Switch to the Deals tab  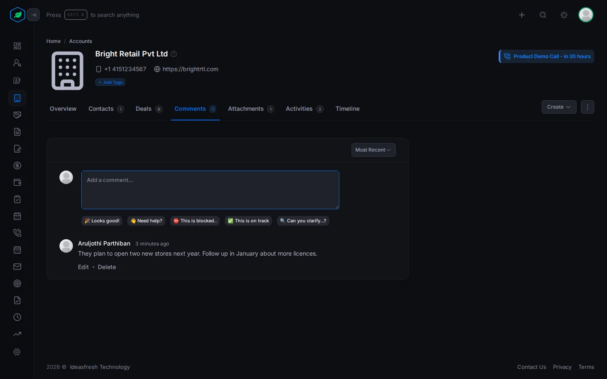[149, 109]
